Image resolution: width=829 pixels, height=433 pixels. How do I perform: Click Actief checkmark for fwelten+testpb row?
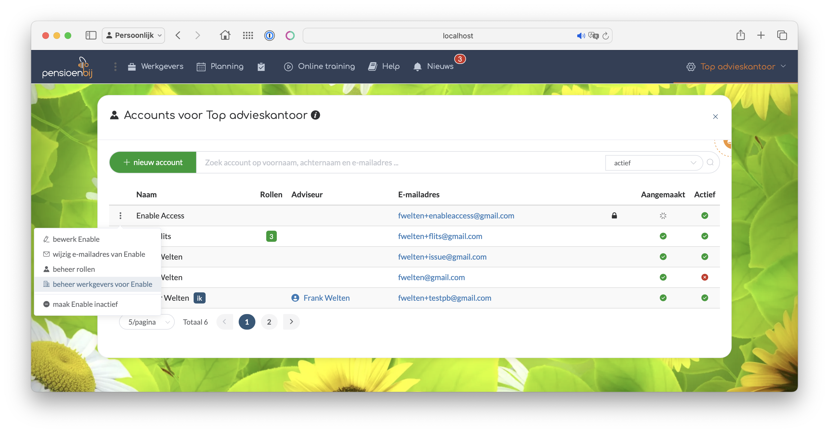click(704, 298)
